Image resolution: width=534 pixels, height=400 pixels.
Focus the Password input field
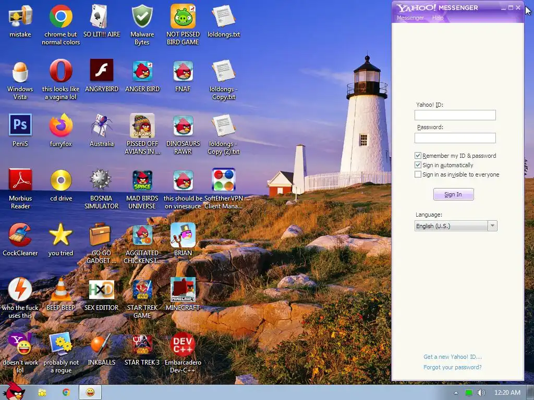click(455, 137)
